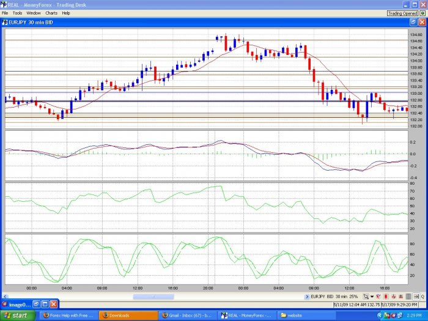Select the HLC bars chart style icon
Viewport: 428px width, 321px height.
pyautogui.click(x=400, y=297)
